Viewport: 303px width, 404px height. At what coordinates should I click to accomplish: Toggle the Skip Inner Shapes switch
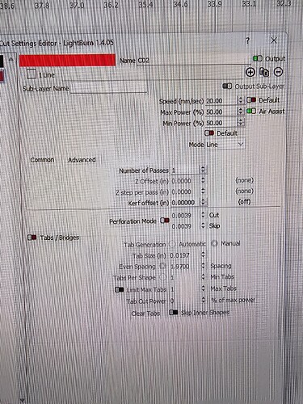click(174, 312)
